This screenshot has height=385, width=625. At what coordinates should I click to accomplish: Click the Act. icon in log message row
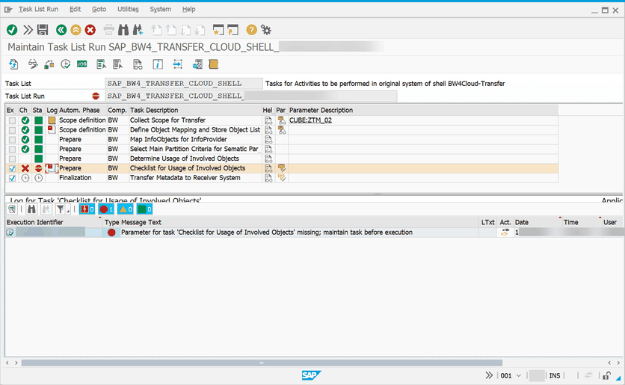[505, 232]
